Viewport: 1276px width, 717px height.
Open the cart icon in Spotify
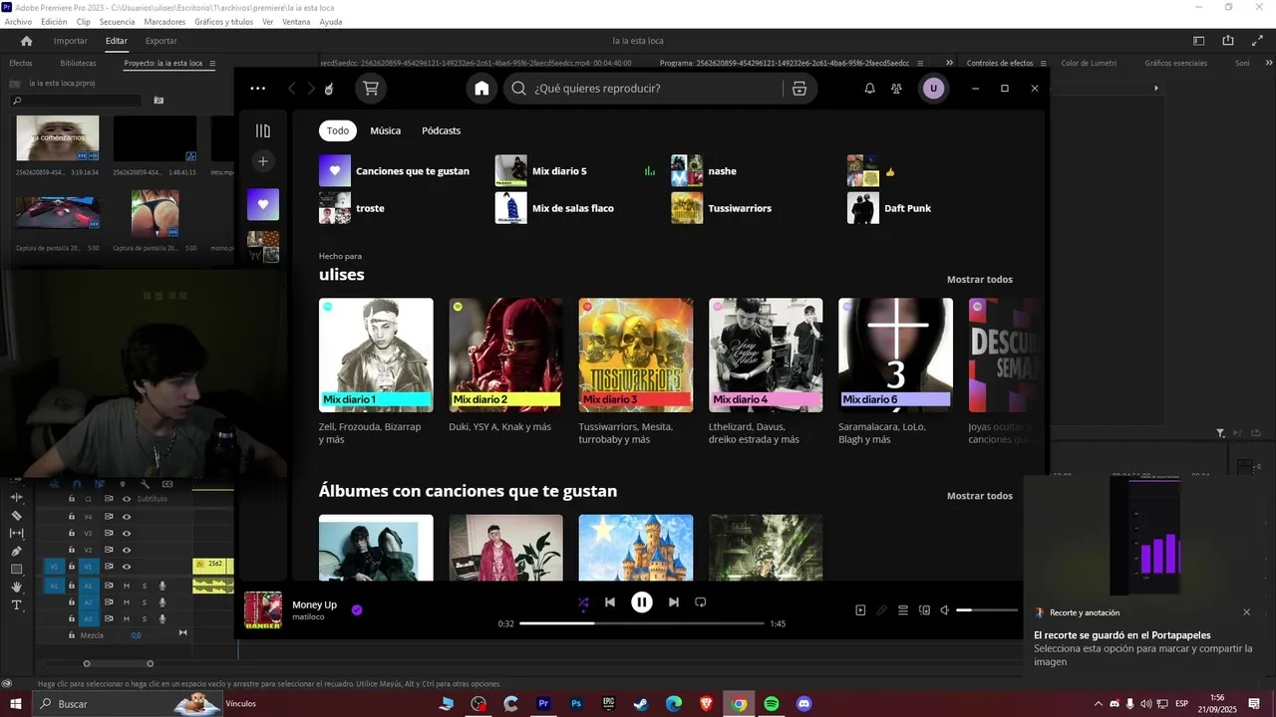click(371, 89)
